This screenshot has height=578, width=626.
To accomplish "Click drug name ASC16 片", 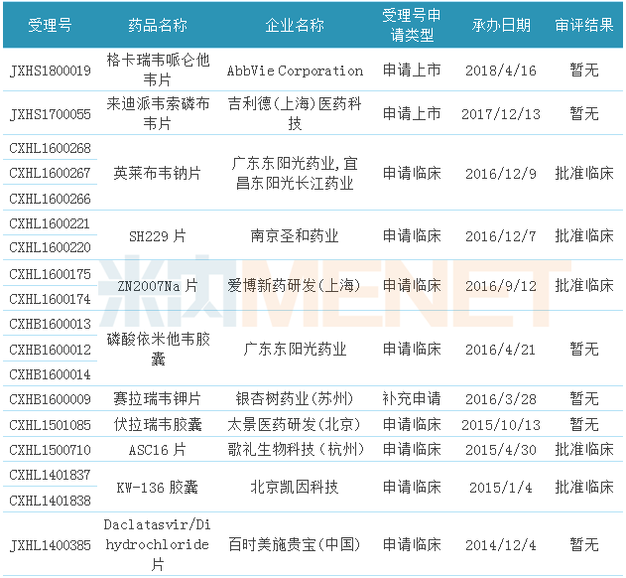I will click(158, 450).
